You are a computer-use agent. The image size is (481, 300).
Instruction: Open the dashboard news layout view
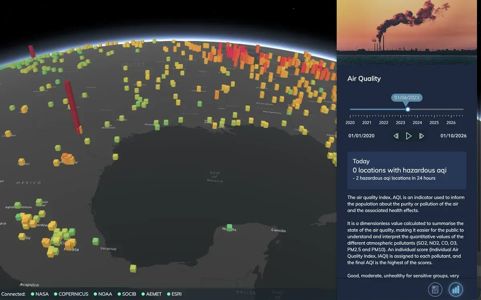435,289
